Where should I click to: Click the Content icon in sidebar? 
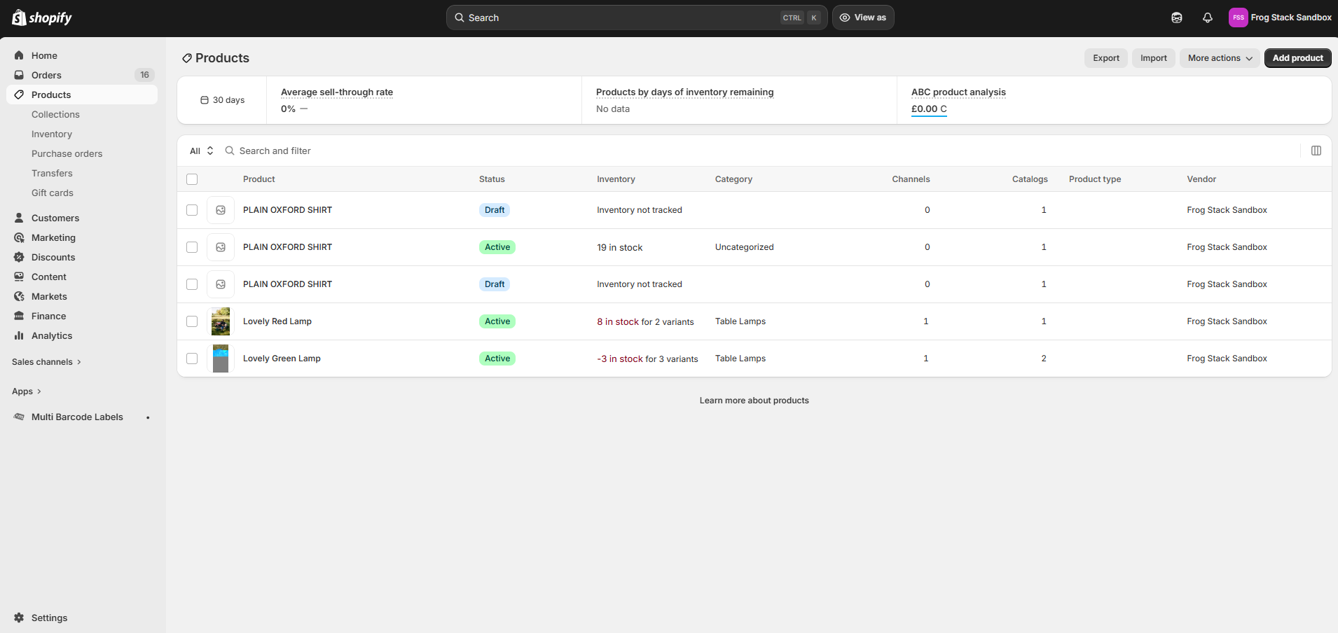click(19, 277)
